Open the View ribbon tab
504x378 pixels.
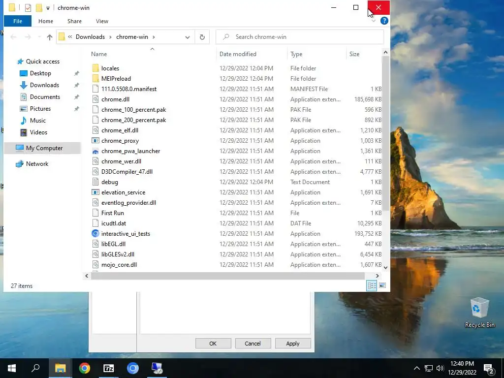click(102, 21)
